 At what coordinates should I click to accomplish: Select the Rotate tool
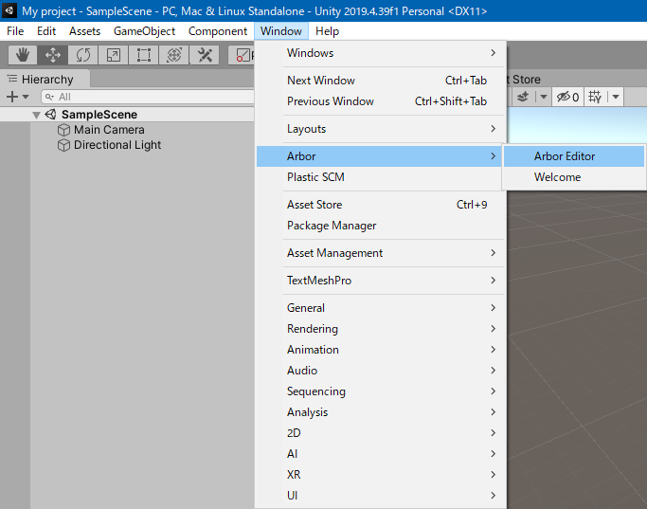83,55
